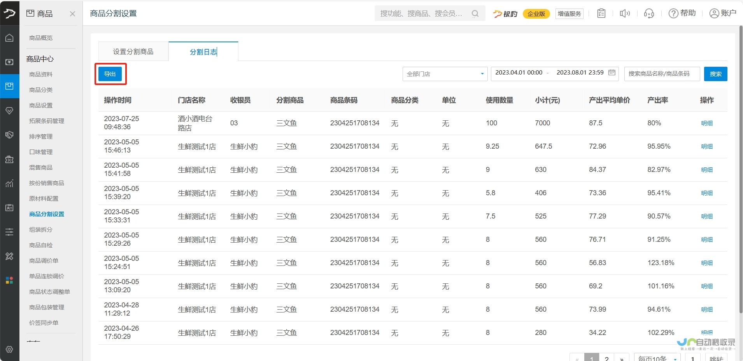743x361 pixels.
Task: Open 明细 for the 2023-04-28 row
Action: pyautogui.click(x=707, y=309)
